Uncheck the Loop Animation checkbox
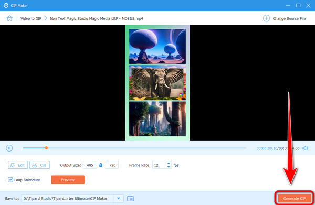Viewport: 315px width, 205px height. 10,180
